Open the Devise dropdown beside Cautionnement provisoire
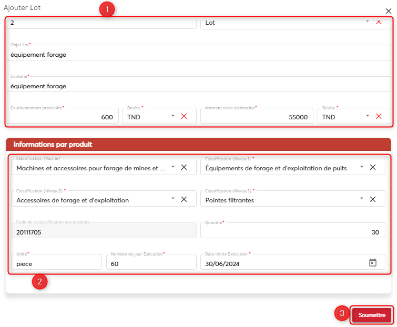The image size is (397, 327). coord(172,116)
